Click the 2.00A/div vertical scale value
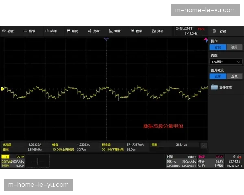The image size is (244, 195). point(17,161)
